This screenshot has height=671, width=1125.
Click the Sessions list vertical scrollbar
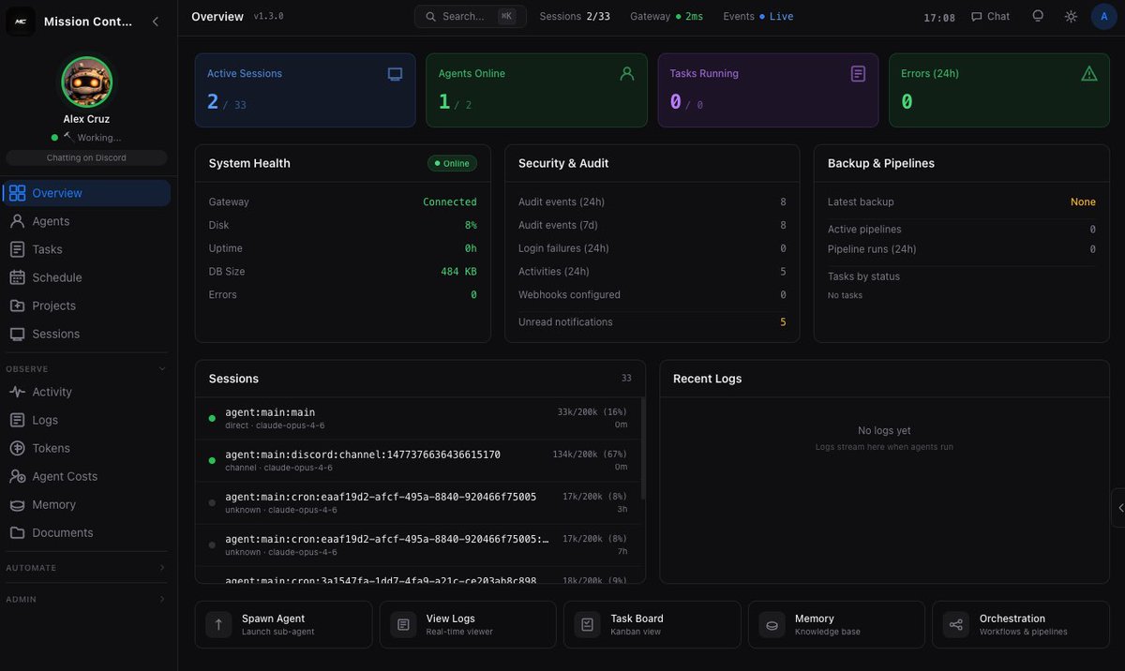coord(642,448)
